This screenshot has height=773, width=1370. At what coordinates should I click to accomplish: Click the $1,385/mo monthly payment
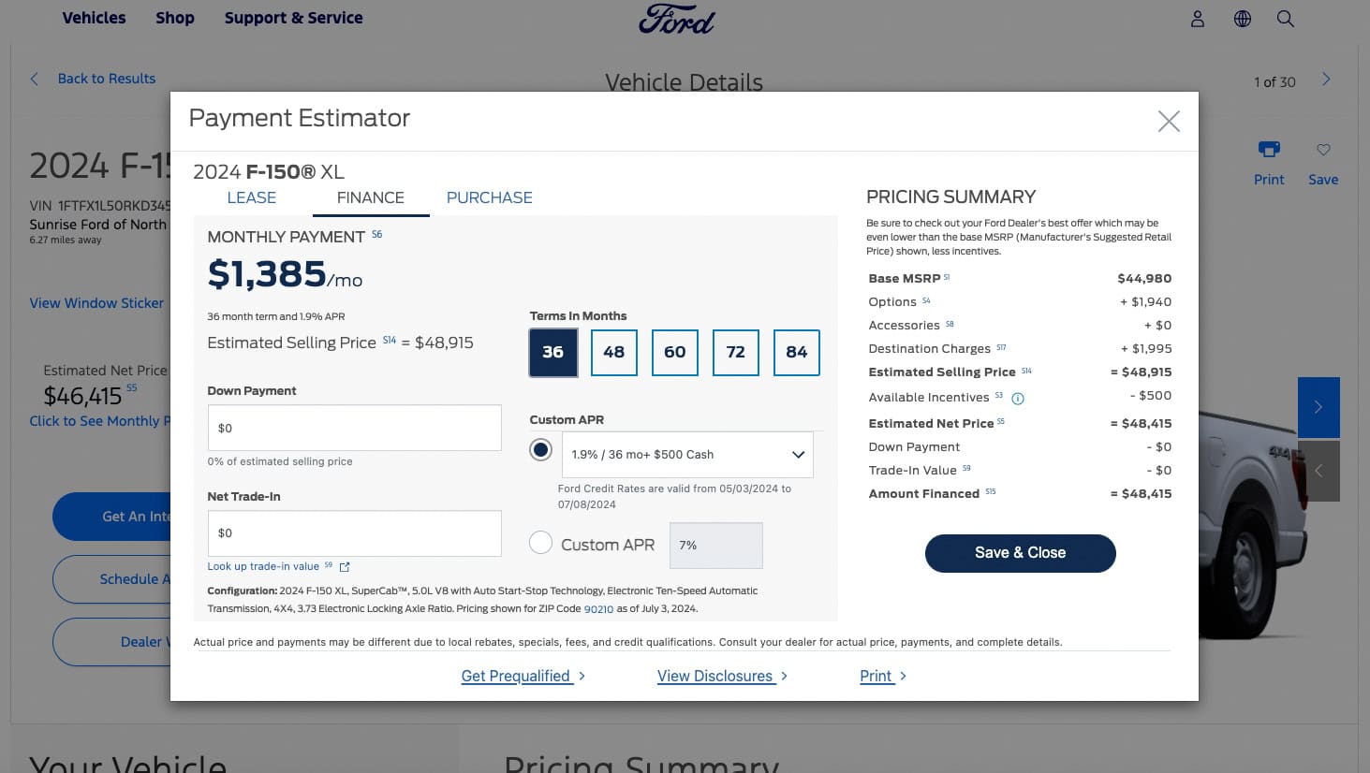[x=285, y=274]
